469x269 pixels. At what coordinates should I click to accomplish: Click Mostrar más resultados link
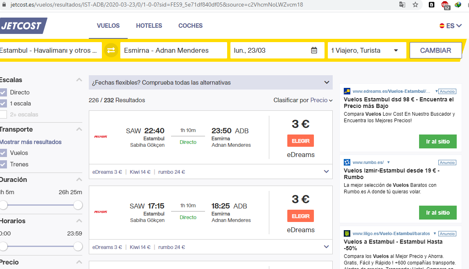tap(31, 142)
